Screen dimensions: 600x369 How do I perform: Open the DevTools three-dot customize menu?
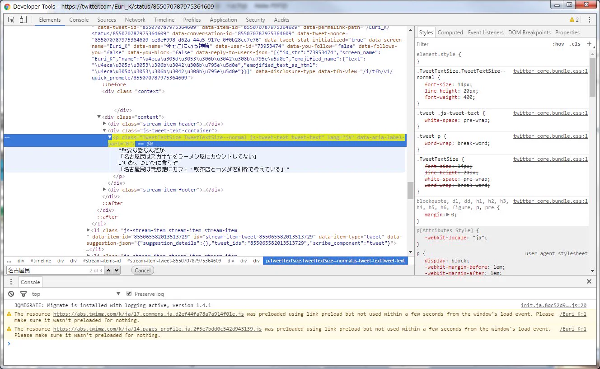pyautogui.click(x=589, y=20)
